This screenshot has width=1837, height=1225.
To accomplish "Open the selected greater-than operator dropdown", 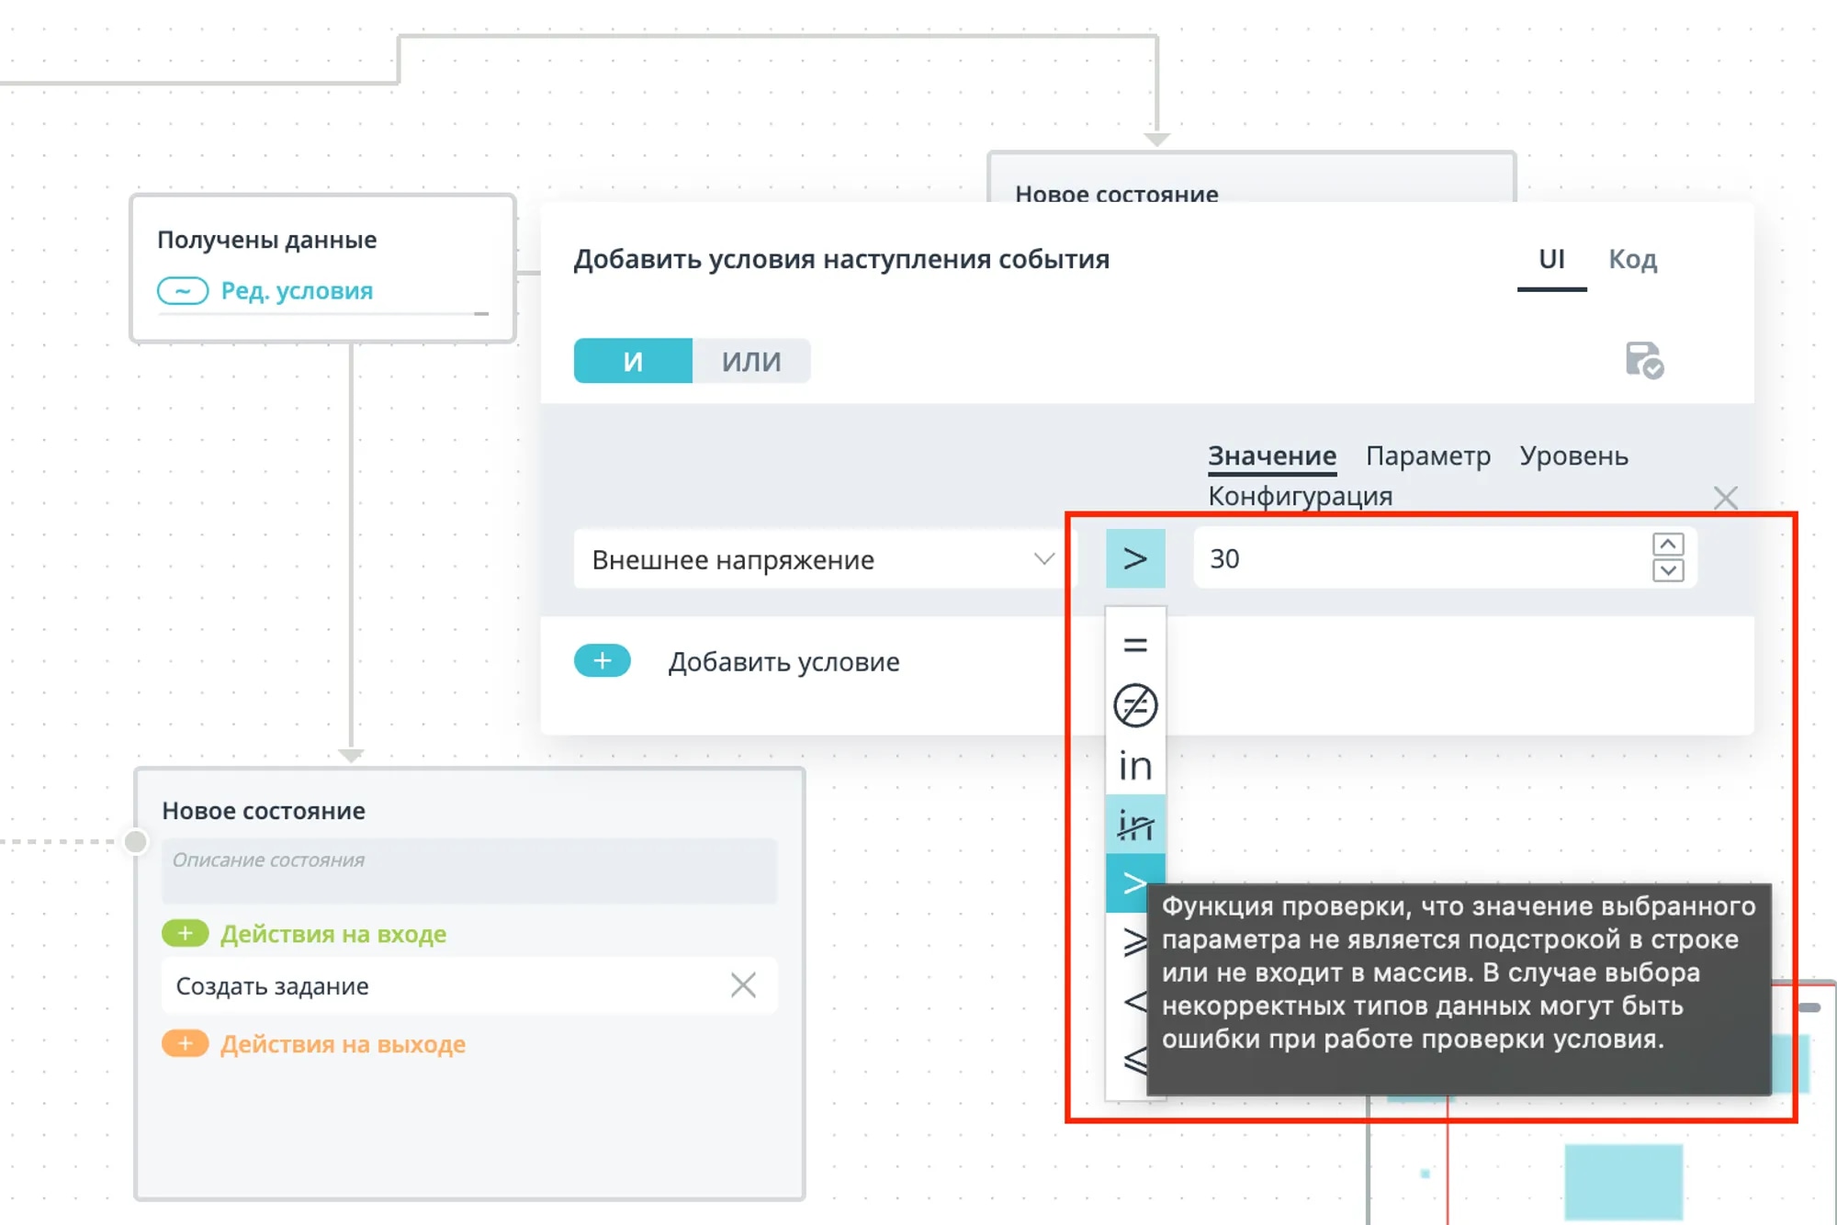I will point(1135,558).
